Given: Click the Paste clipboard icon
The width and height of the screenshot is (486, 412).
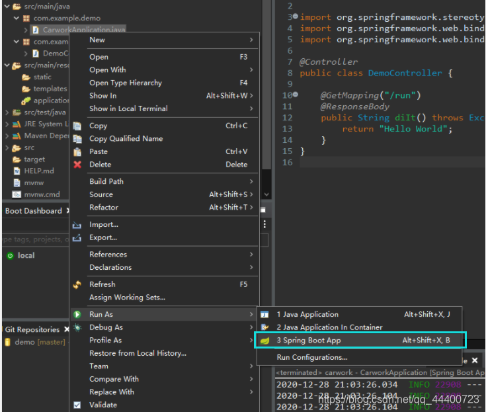Looking at the screenshot, I should coord(77,152).
